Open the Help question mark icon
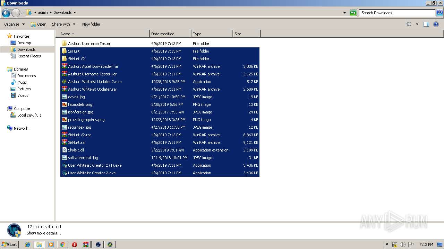The image size is (444, 249). coord(436,24)
